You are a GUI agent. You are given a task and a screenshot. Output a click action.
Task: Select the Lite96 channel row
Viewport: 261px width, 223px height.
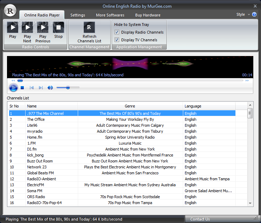[122, 125]
